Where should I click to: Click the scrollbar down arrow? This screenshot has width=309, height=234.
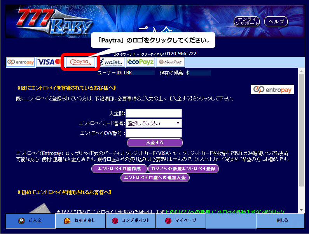pos(302,210)
